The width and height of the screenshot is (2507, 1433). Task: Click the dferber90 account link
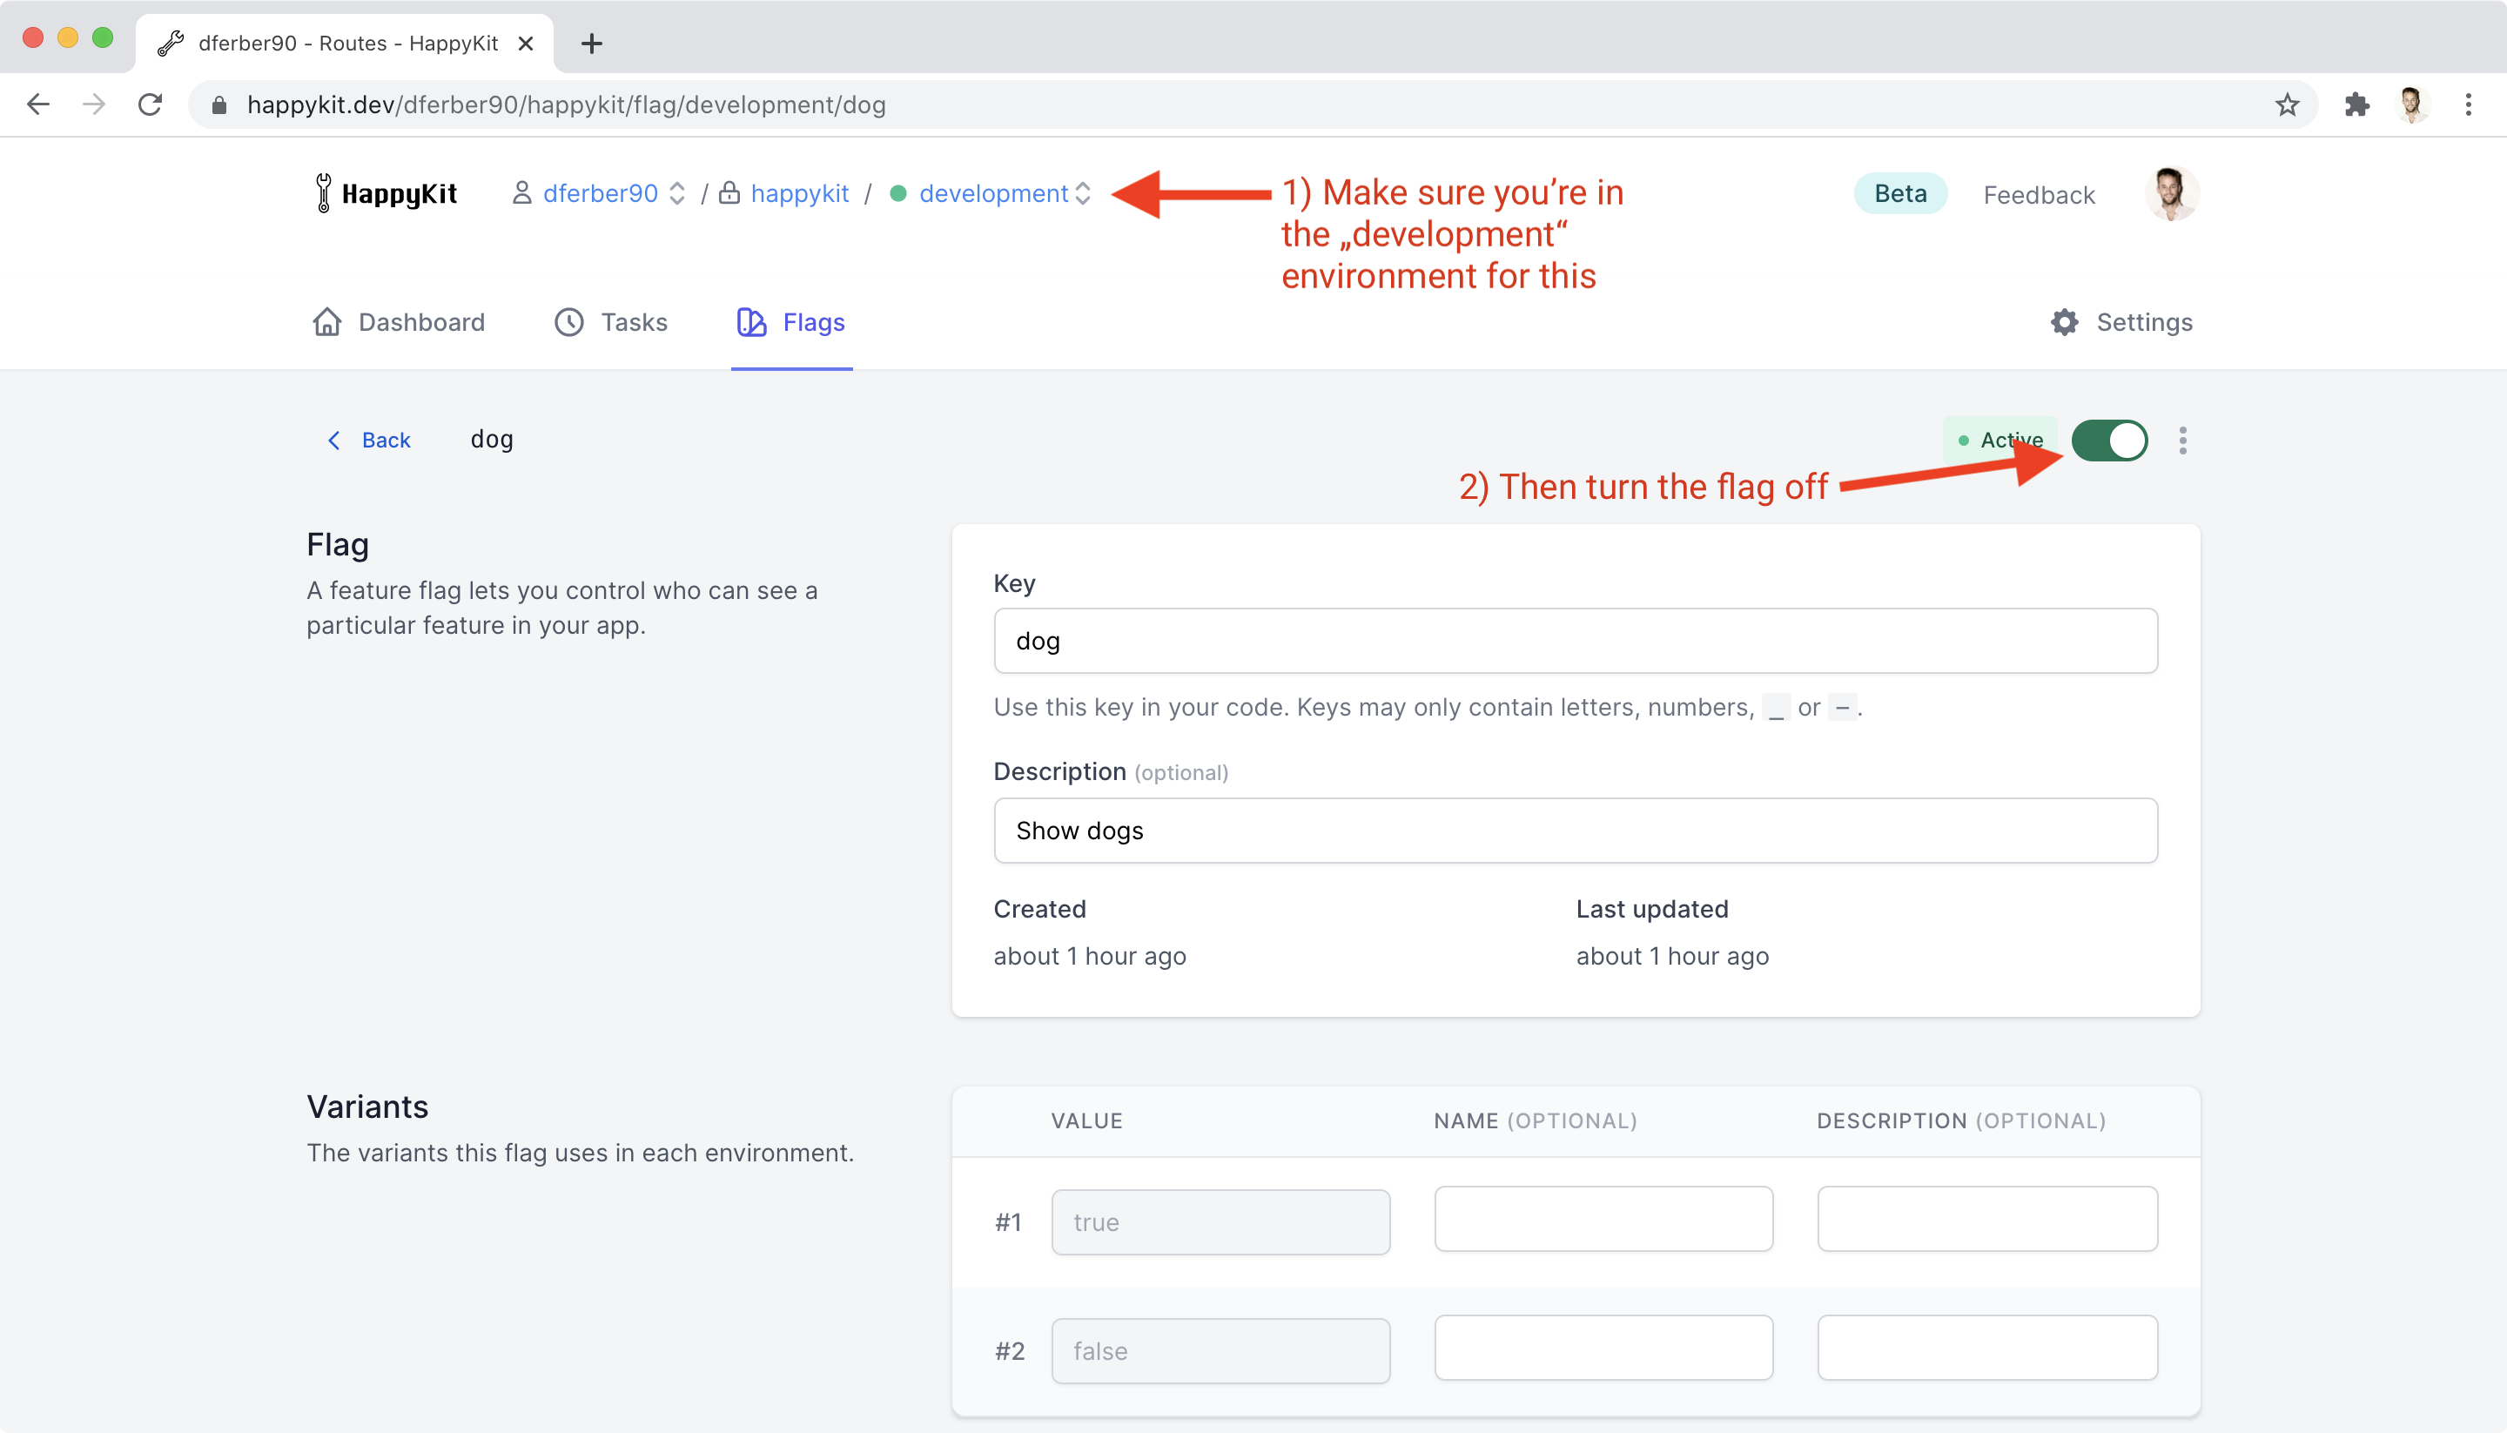600,193
